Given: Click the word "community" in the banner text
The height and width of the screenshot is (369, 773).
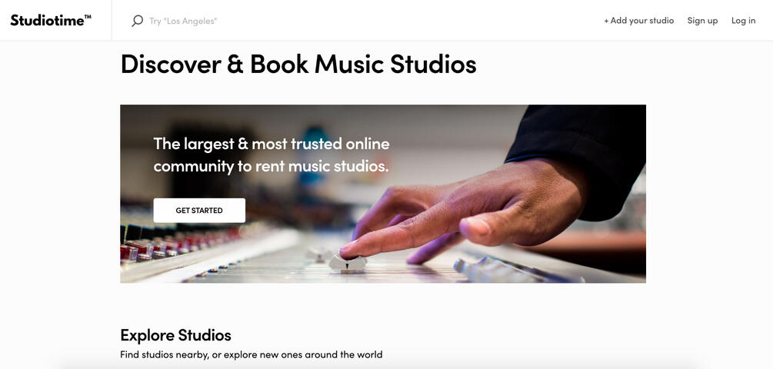Looking at the screenshot, I should [194, 167].
